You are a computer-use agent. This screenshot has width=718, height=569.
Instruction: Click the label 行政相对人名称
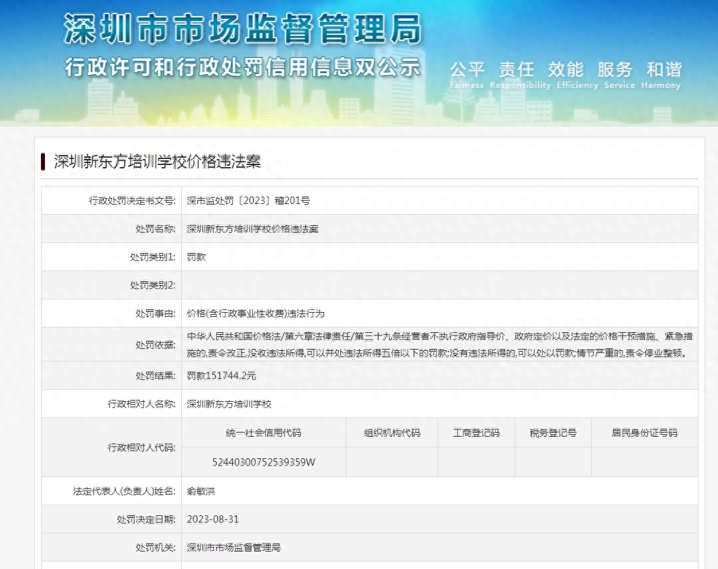coord(142,404)
